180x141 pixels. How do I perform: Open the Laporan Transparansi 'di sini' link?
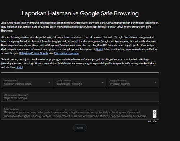point(99,49)
